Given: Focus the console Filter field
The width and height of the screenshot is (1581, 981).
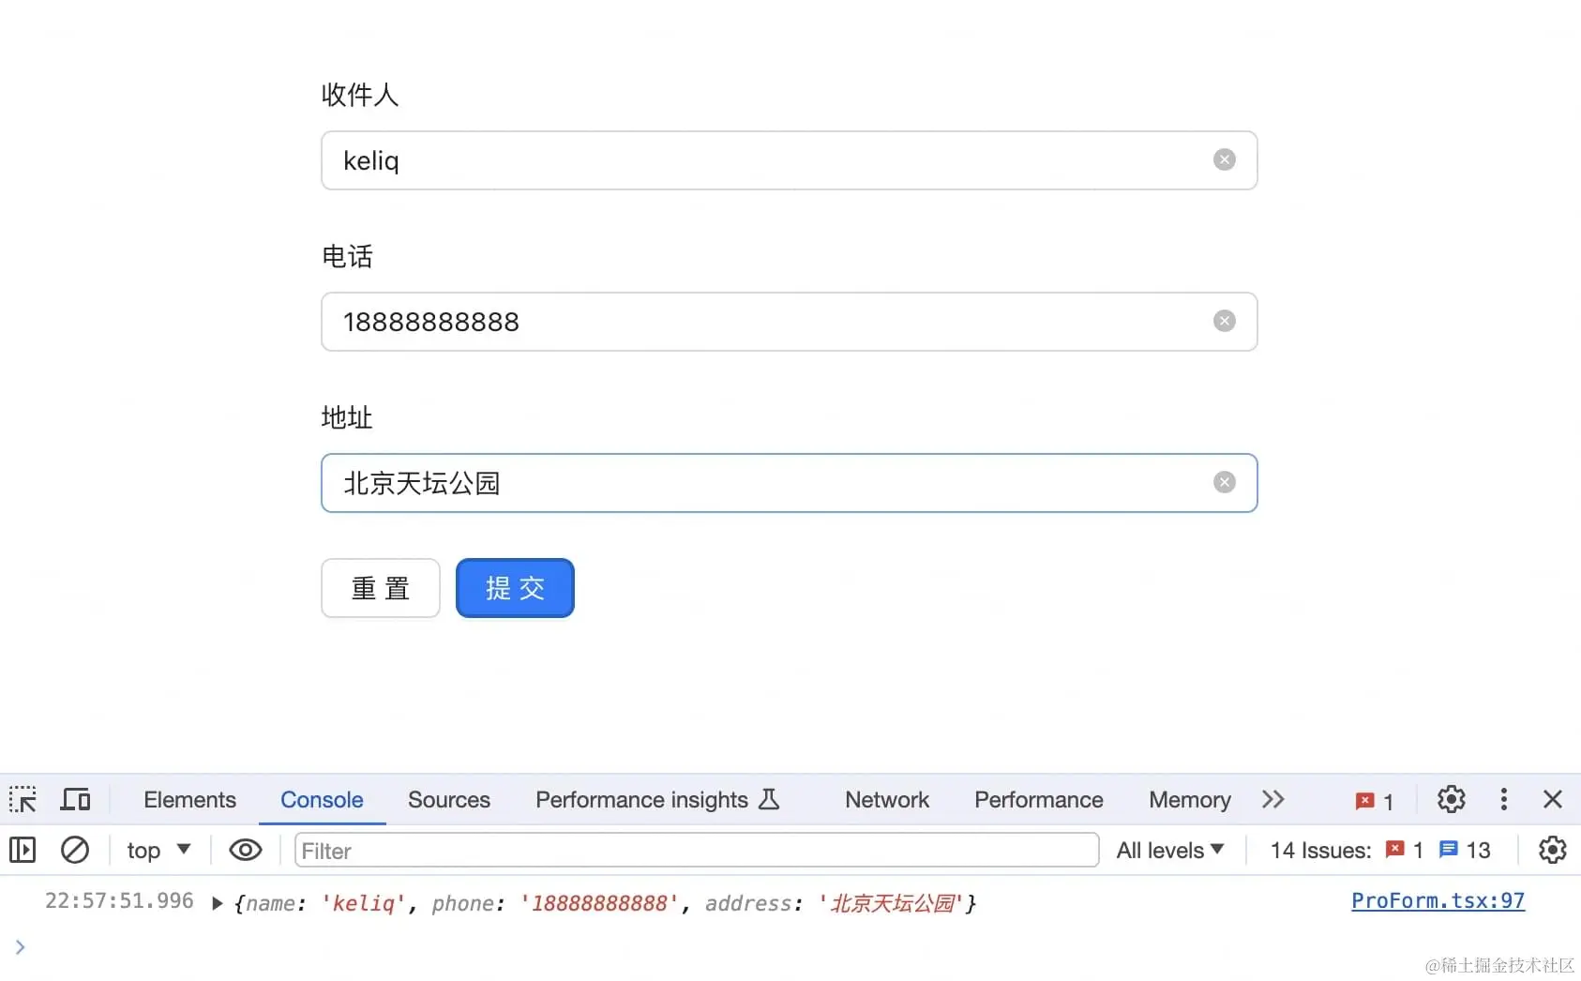Looking at the screenshot, I should pos(697,850).
